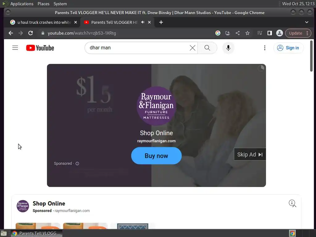Open Chrome three-dot menu next to Update
Image resolution: width=316 pixels, height=237 pixels.
click(x=307, y=33)
